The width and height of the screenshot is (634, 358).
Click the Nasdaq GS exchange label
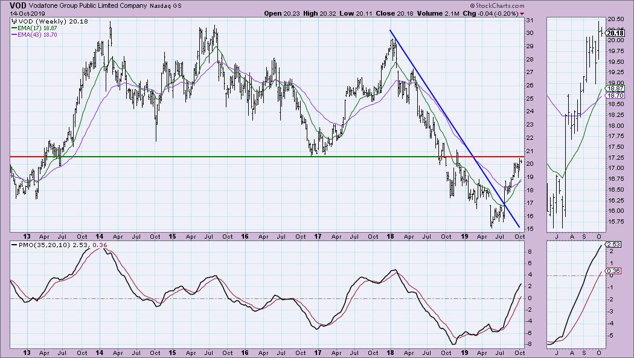(x=165, y=6)
